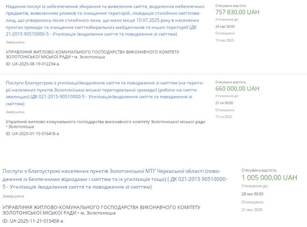Click the Завершена status of the third tender
The image size is (307, 227).
coord(13,196)
